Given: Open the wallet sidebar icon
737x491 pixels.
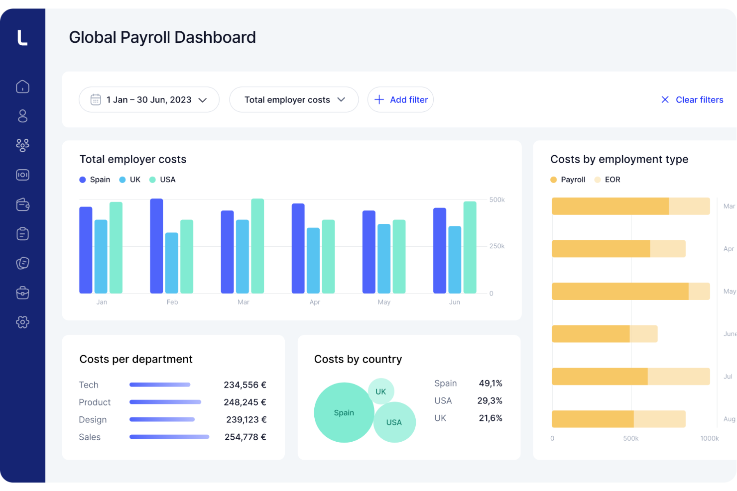Looking at the screenshot, I should 22,204.
